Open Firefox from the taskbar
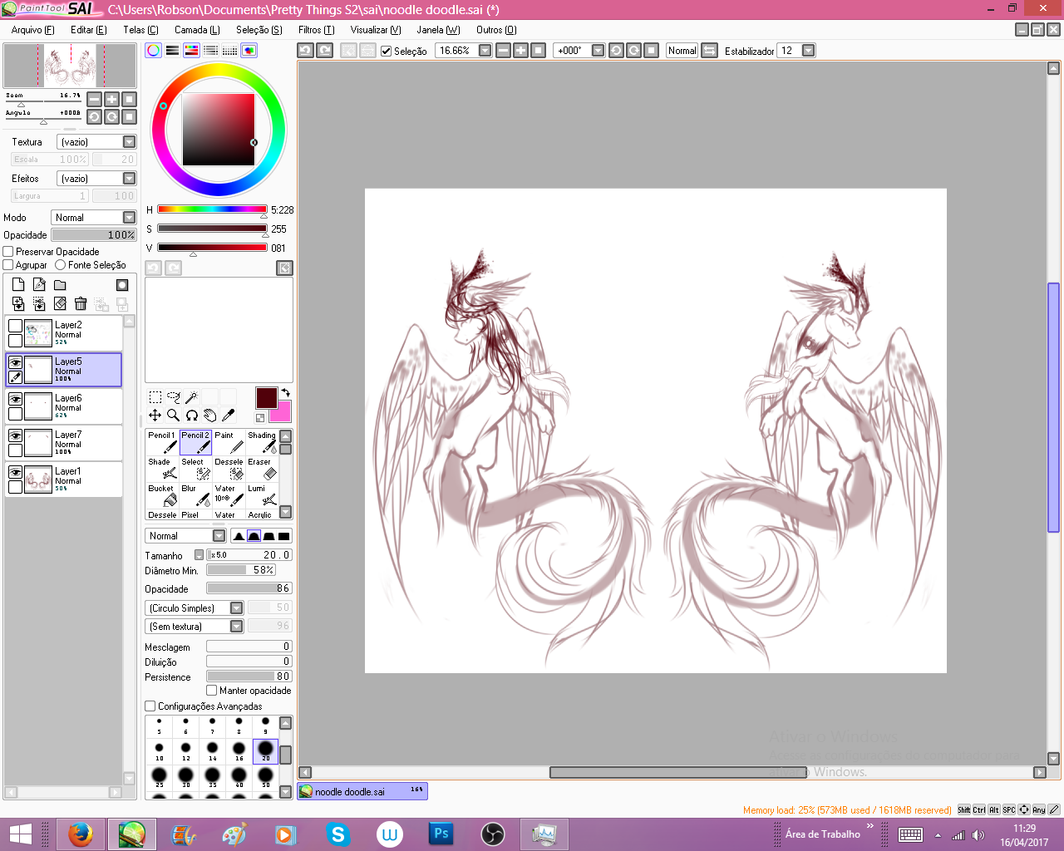Image resolution: width=1064 pixels, height=851 pixels. tap(80, 834)
